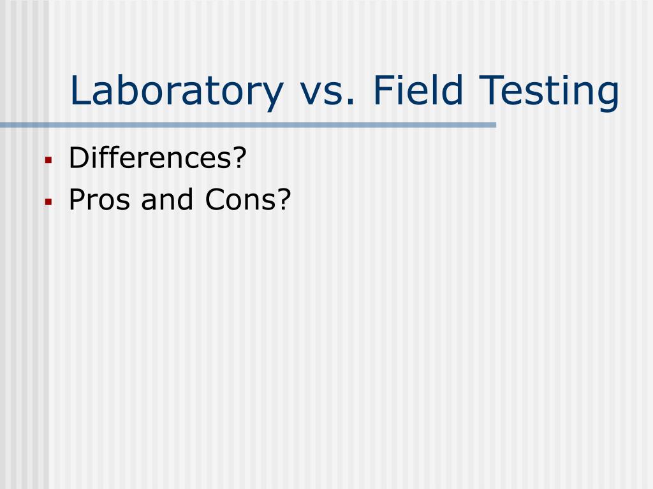
Task: Click the word Cons? in second bullet
Action: tap(248, 199)
